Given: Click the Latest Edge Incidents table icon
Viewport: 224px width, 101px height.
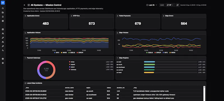Looking at the screenshot, I should 25,83.
